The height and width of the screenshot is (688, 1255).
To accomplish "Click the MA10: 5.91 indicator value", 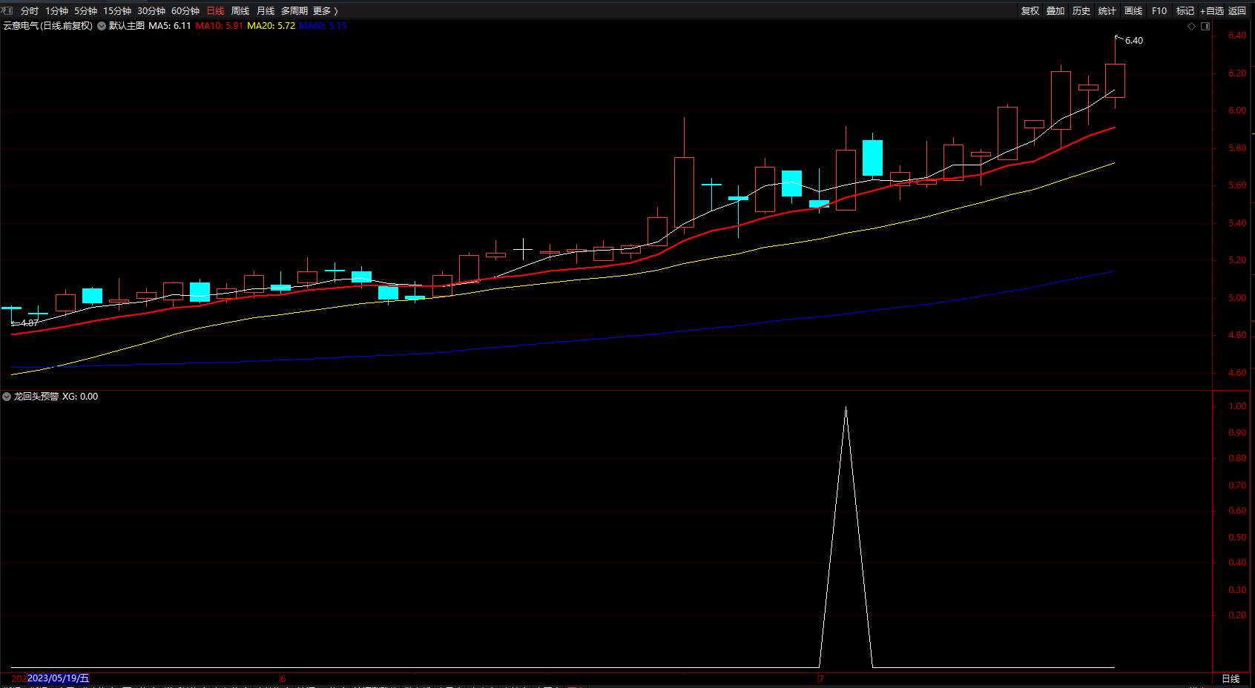I will pyautogui.click(x=219, y=26).
